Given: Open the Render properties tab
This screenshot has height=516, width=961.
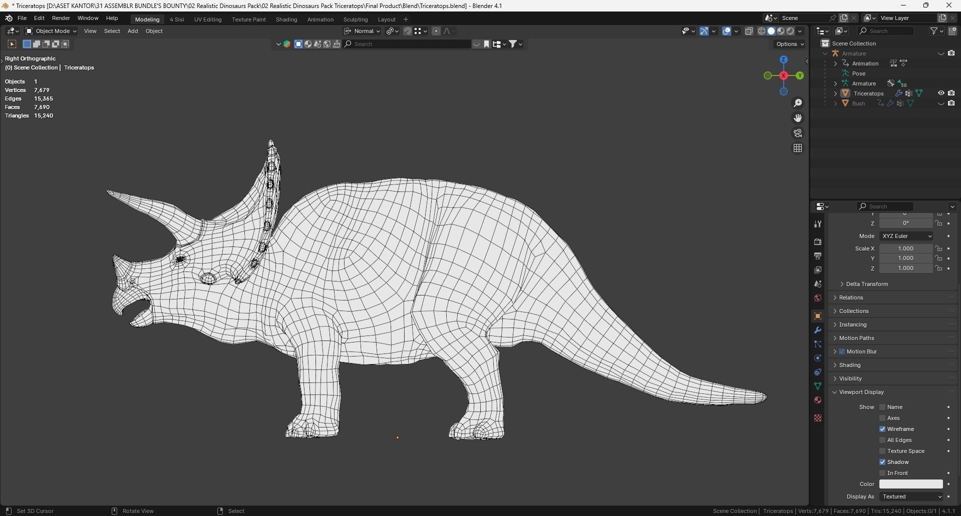Looking at the screenshot, I should (818, 242).
